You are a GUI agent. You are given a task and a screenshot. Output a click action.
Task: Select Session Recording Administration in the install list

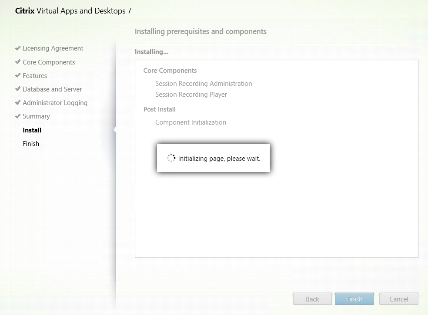point(204,83)
